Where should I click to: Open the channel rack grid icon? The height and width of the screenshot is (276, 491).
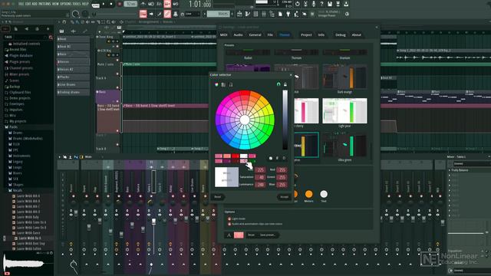(255, 14)
